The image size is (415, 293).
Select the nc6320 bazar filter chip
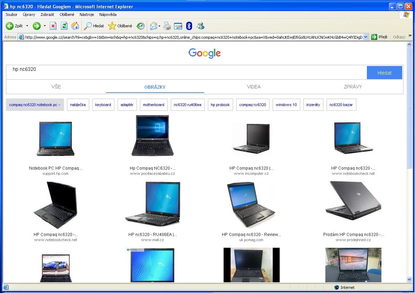click(341, 105)
